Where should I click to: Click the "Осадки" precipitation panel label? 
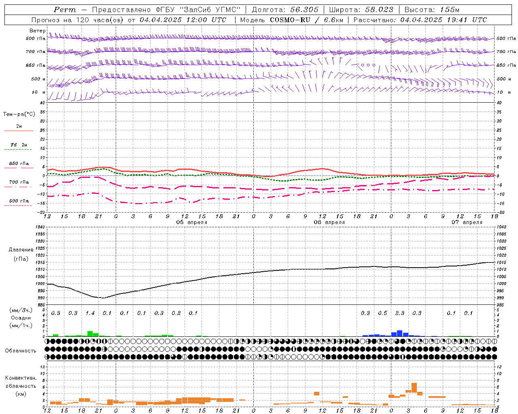click(x=21, y=318)
